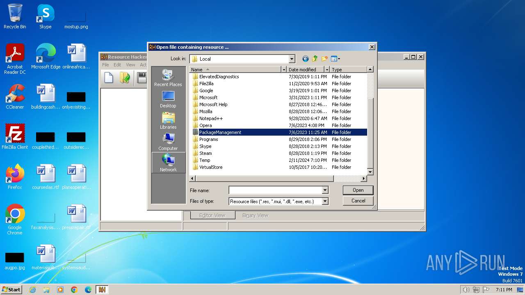Image resolution: width=525 pixels, height=295 pixels.
Task: Select Network in the places bar
Action: (x=168, y=163)
